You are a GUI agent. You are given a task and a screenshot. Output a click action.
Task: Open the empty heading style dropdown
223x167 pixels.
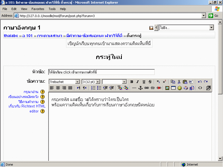click(124, 82)
